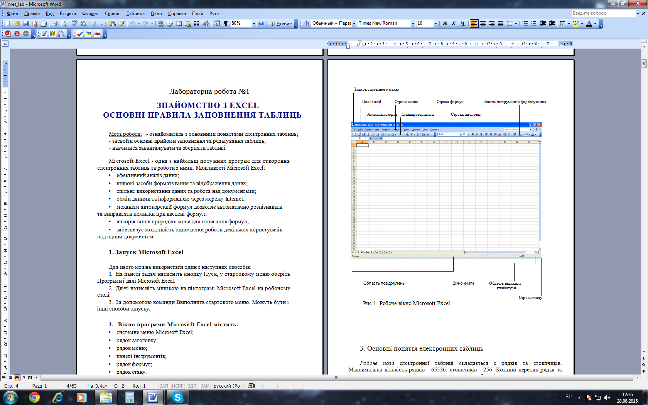
Task: Insert hyperlink globe icon
Action: pyautogui.click(x=161, y=24)
